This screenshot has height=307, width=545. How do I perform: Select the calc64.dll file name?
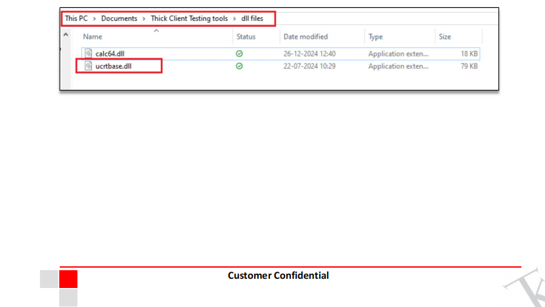pos(110,54)
